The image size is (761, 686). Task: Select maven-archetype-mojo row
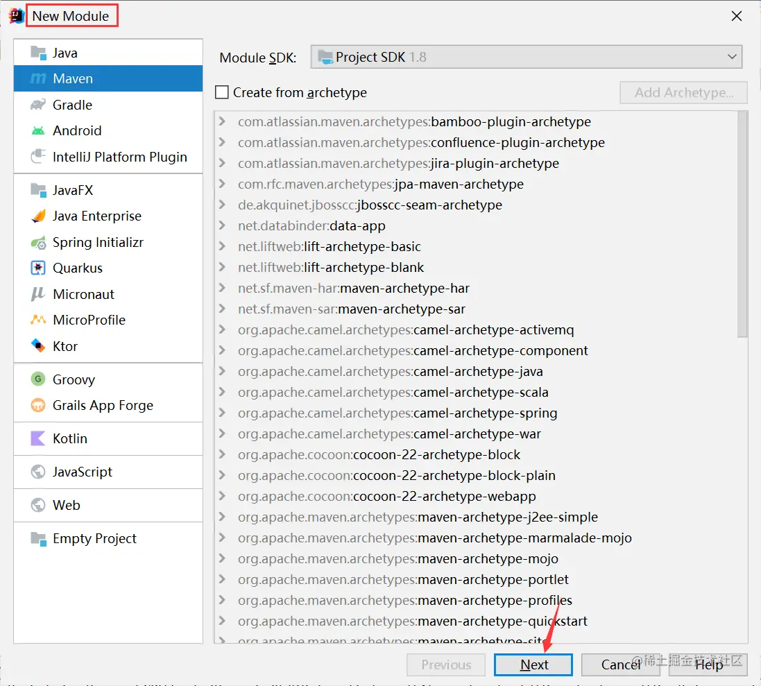coord(476,558)
